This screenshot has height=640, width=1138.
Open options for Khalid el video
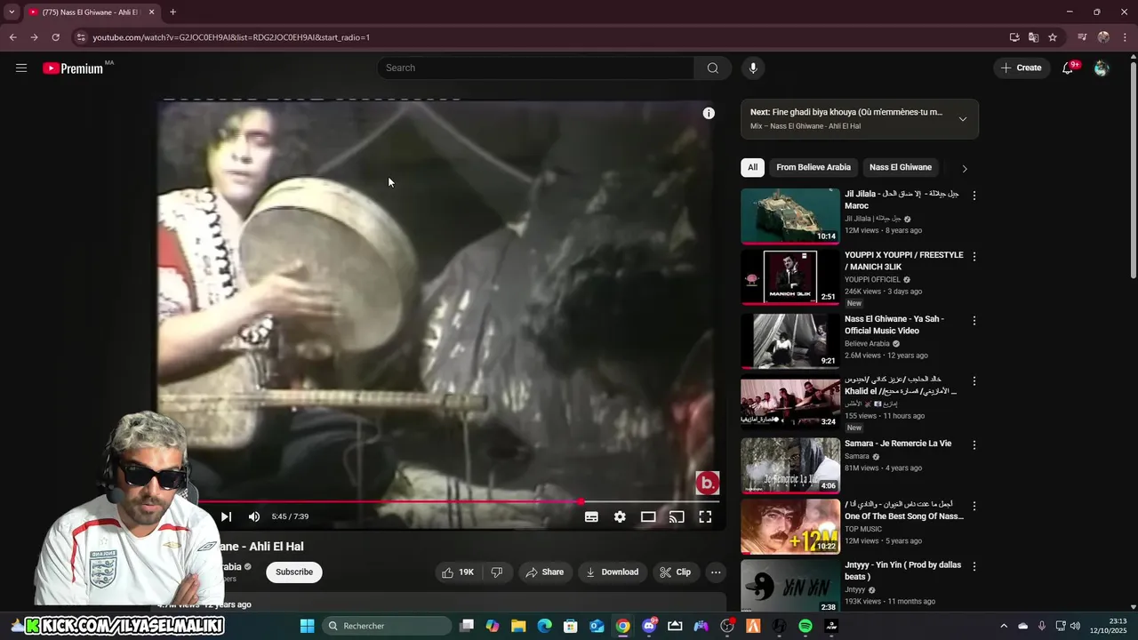pyautogui.click(x=974, y=381)
